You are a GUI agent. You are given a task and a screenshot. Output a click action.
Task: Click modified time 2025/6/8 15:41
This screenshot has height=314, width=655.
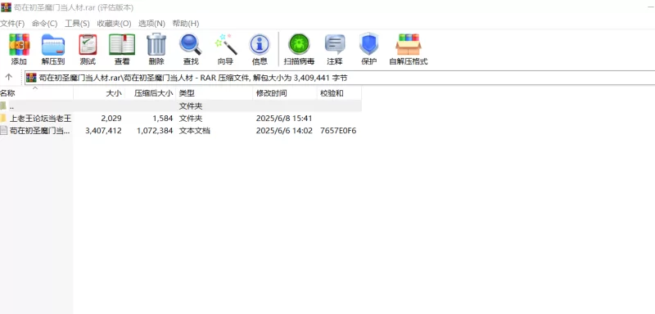[x=284, y=119]
